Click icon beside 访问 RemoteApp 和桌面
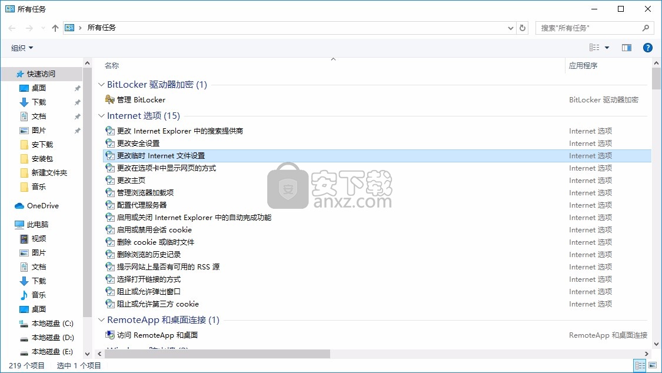 point(110,335)
